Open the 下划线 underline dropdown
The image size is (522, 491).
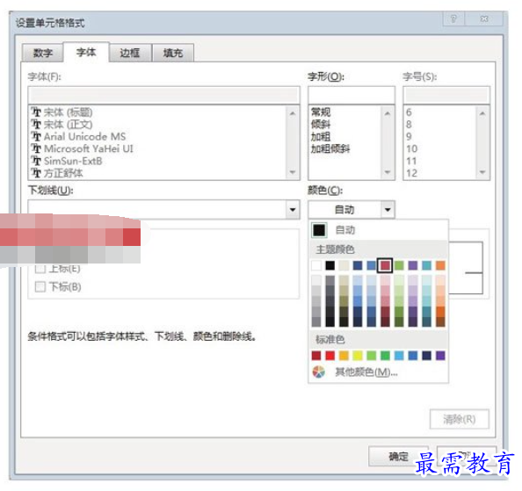[293, 210]
